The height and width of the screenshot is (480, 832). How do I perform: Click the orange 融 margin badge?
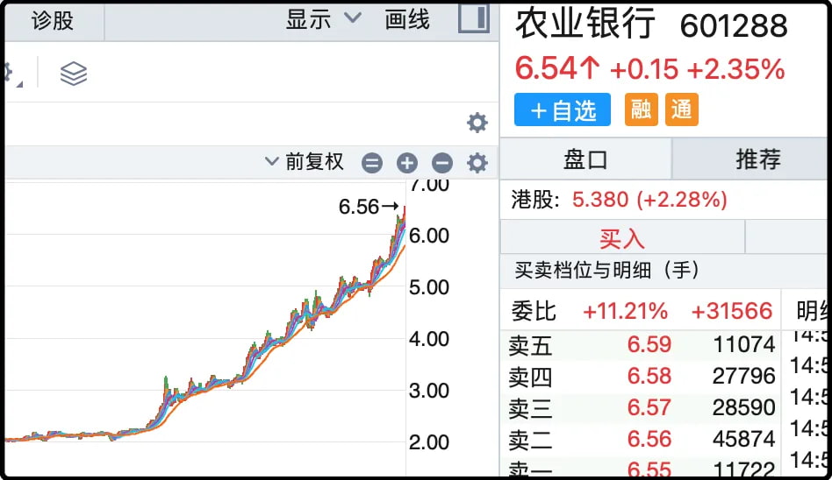641,109
